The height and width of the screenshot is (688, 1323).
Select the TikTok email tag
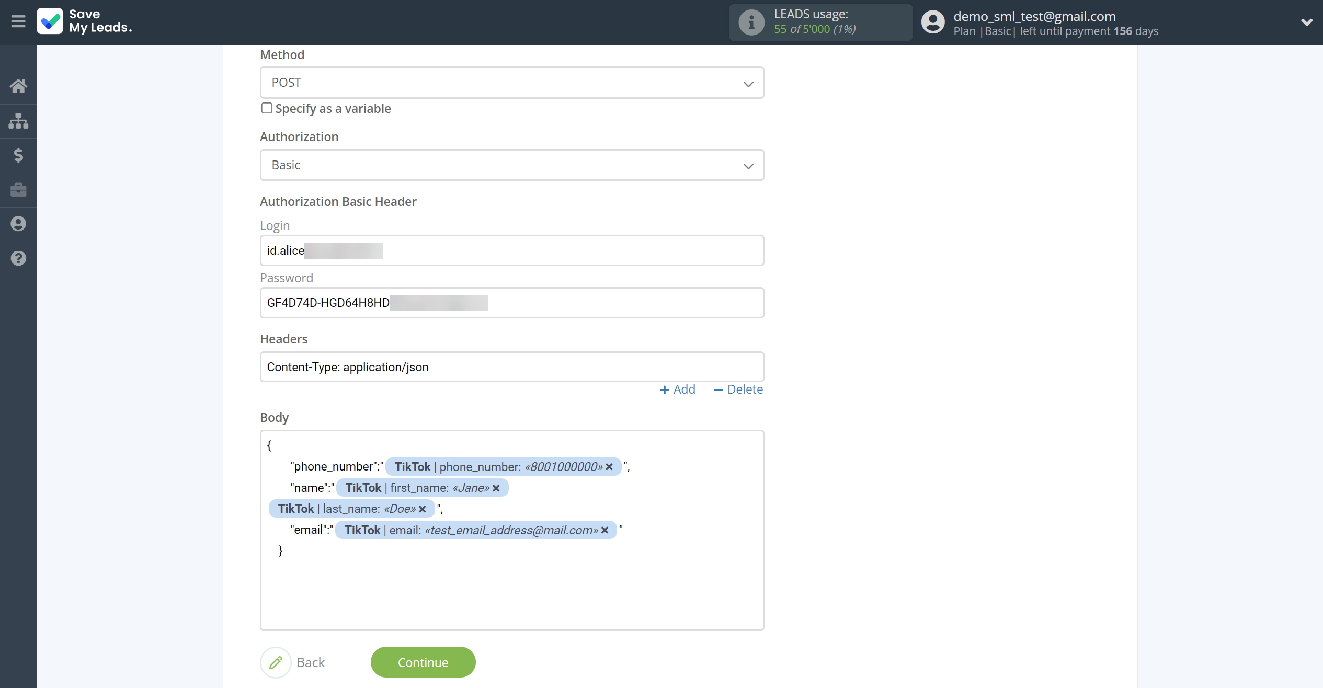[x=476, y=530]
